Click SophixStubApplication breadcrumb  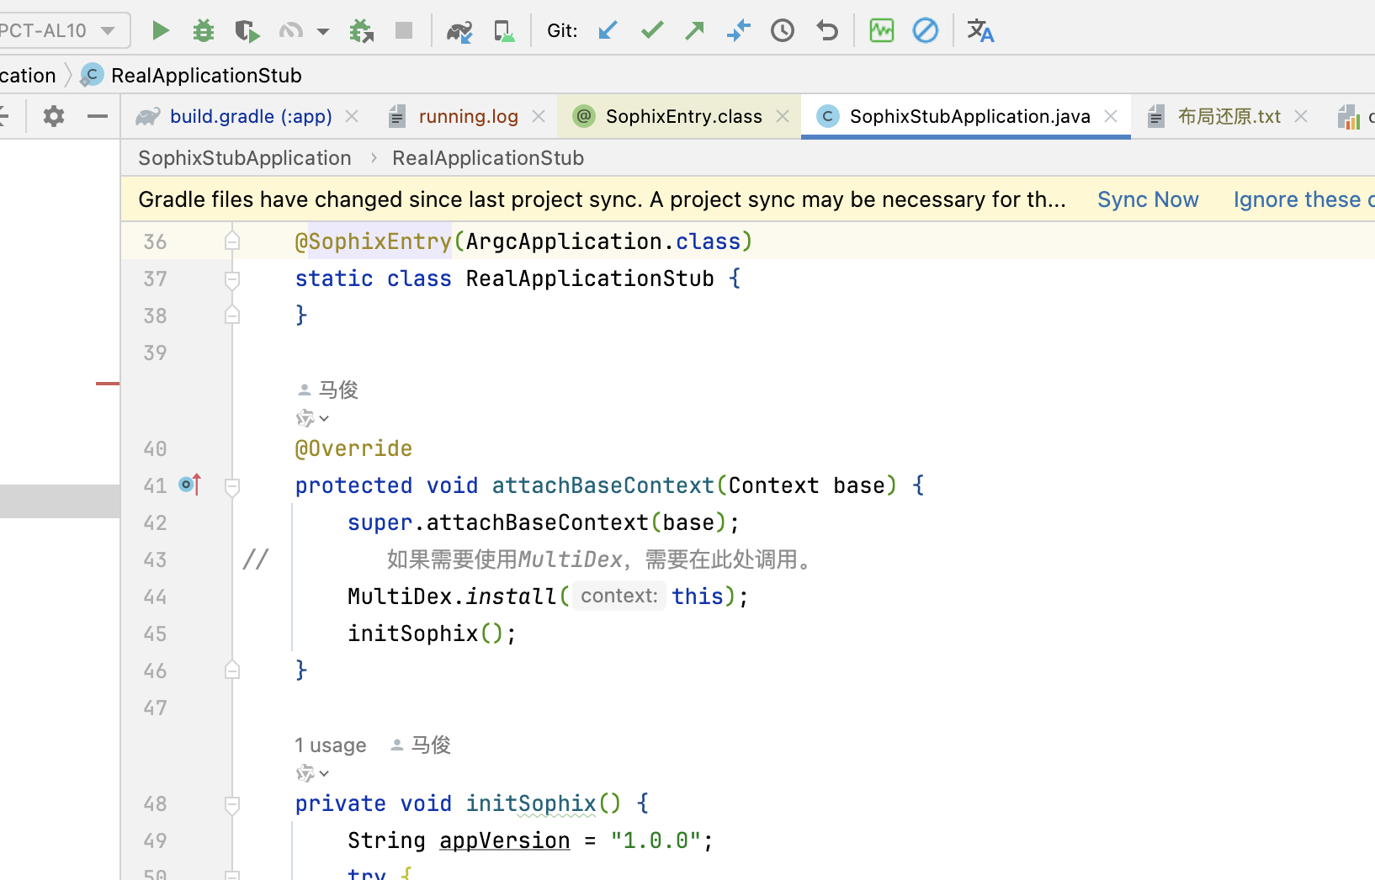[x=245, y=158]
